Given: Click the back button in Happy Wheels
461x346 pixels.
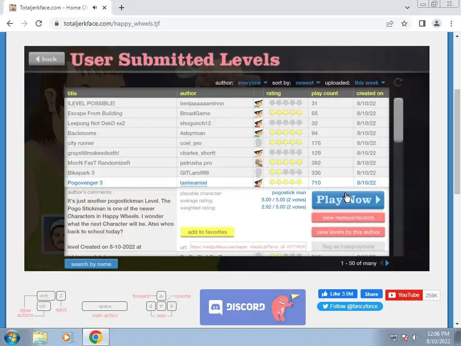Looking at the screenshot, I should (x=47, y=59).
